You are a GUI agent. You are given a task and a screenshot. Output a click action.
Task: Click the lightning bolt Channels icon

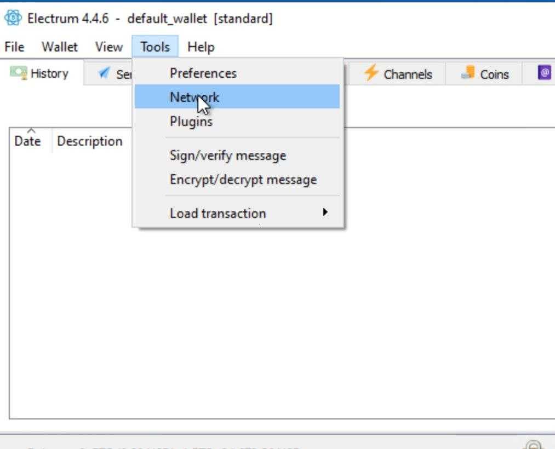(x=371, y=72)
